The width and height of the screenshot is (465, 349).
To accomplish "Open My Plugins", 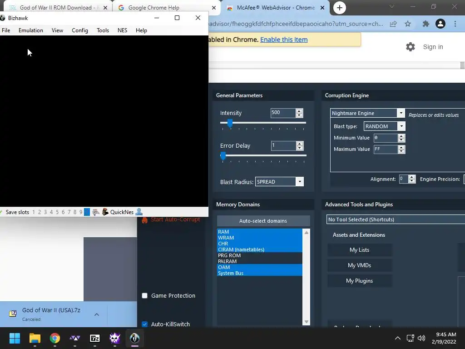I will coord(360,281).
